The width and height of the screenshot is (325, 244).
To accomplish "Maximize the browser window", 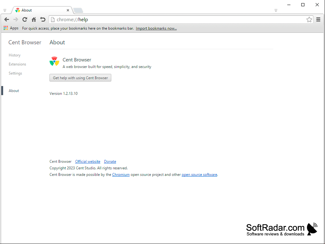I will (303, 4).
